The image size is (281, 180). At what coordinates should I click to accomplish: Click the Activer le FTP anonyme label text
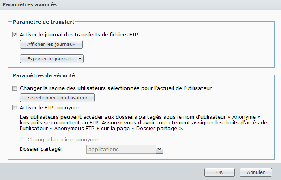tap(49, 108)
